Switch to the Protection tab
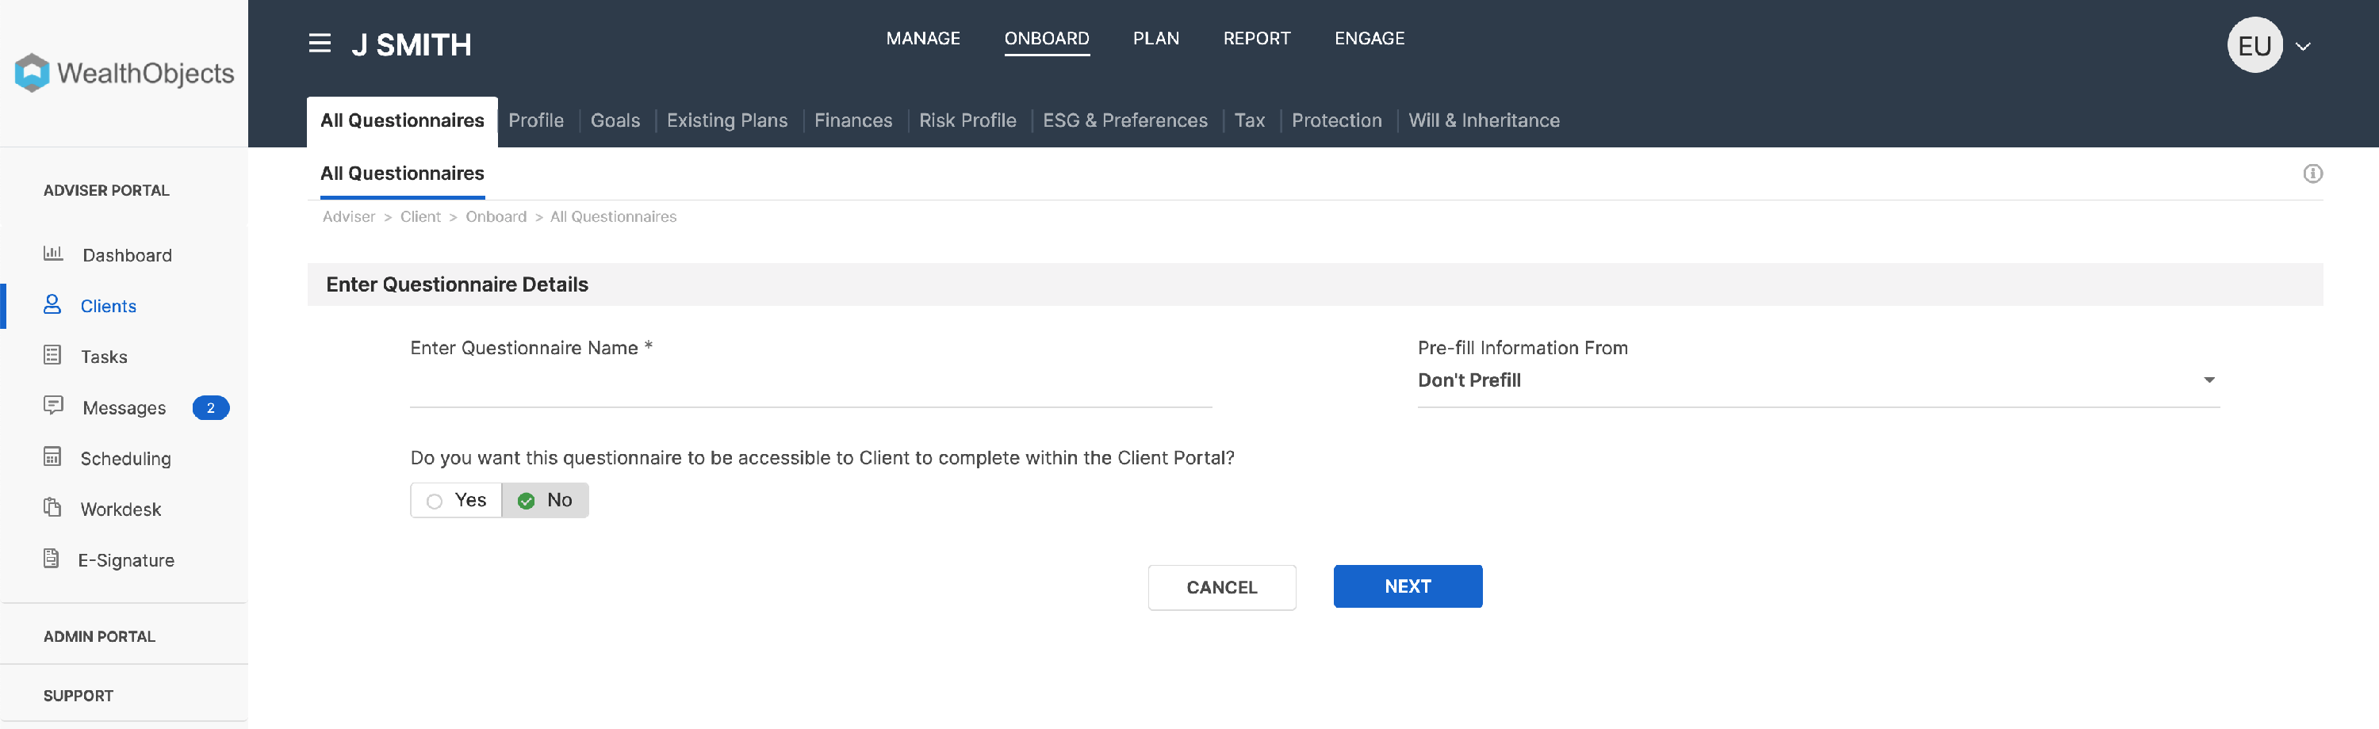This screenshot has width=2379, height=729. [1336, 121]
